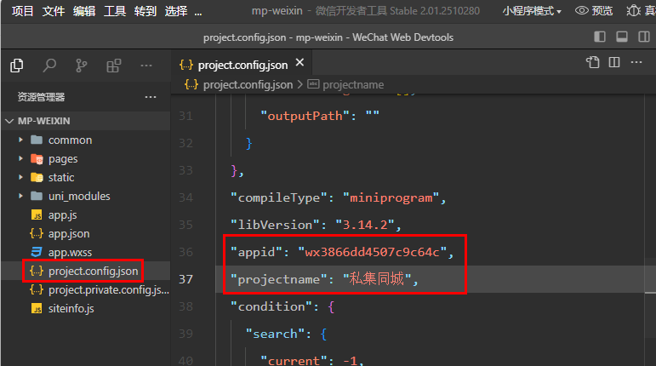Open app.json from the file tree
Screen dimensions: 656x366
pyautogui.click(x=69, y=233)
